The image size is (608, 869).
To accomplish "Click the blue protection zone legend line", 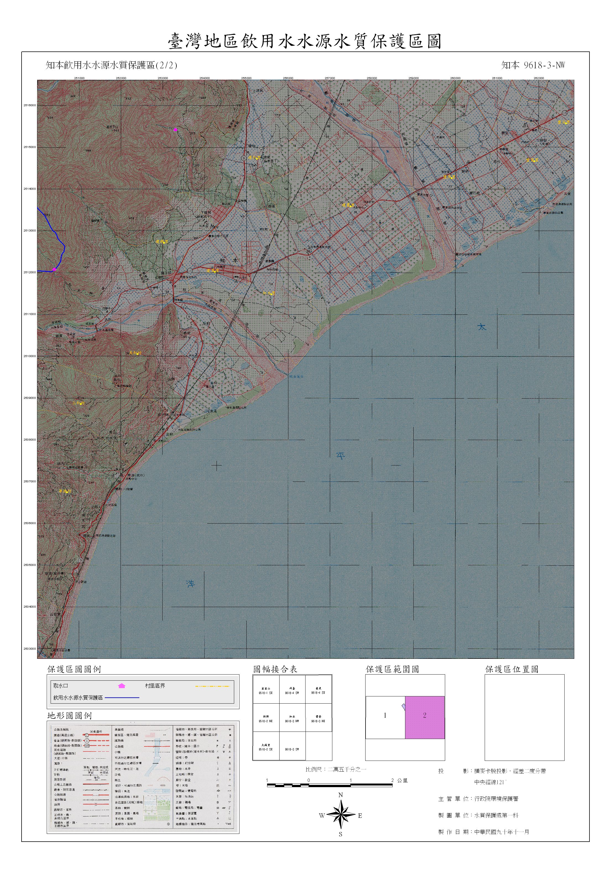I will (122, 697).
